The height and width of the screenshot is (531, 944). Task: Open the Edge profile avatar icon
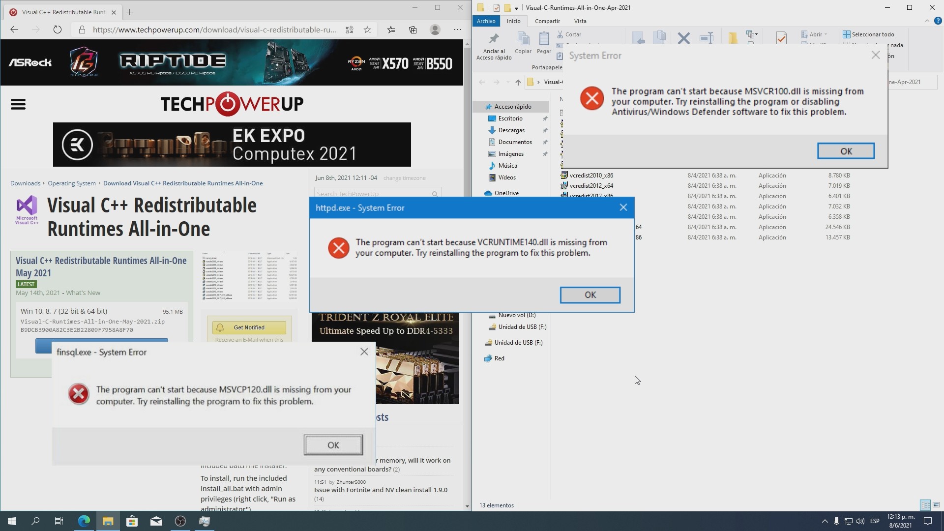[435, 29]
